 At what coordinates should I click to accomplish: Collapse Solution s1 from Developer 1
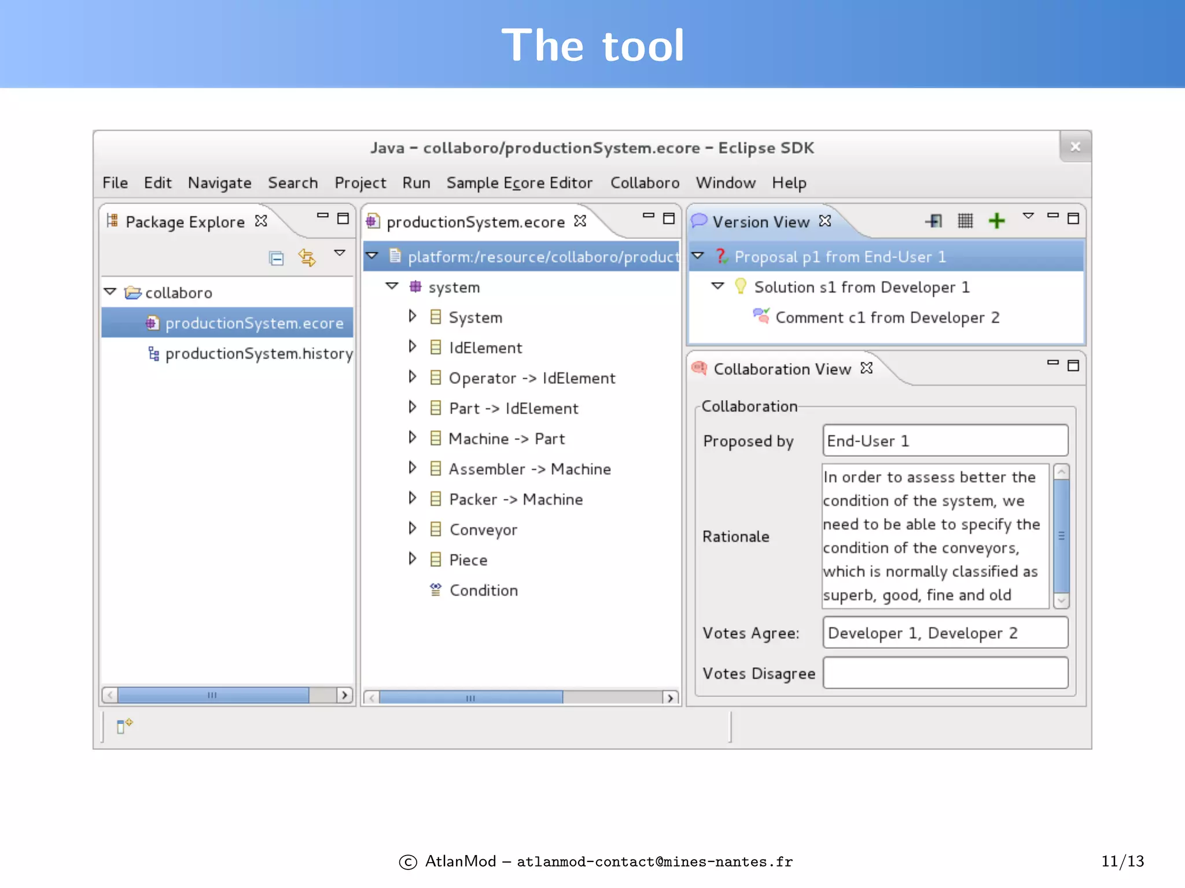coord(718,286)
